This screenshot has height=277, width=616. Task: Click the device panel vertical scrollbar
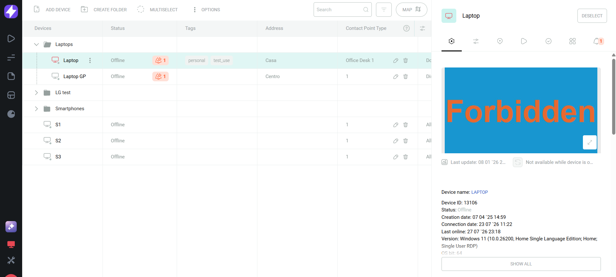coord(613,96)
